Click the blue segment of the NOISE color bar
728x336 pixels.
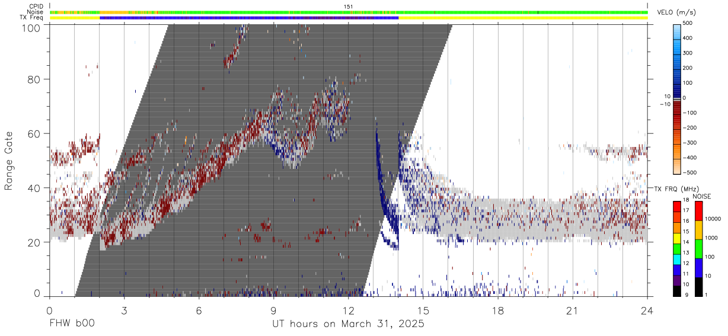698,267
